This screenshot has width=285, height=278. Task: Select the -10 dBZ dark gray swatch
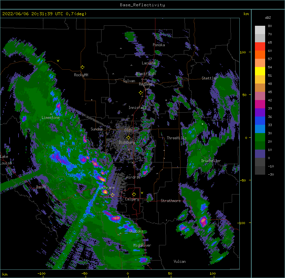click(x=260, y=170)
